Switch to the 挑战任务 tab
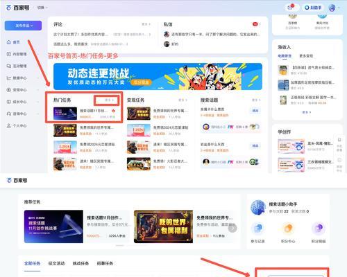This screenshot has width=347, height=277. (81, 263)
